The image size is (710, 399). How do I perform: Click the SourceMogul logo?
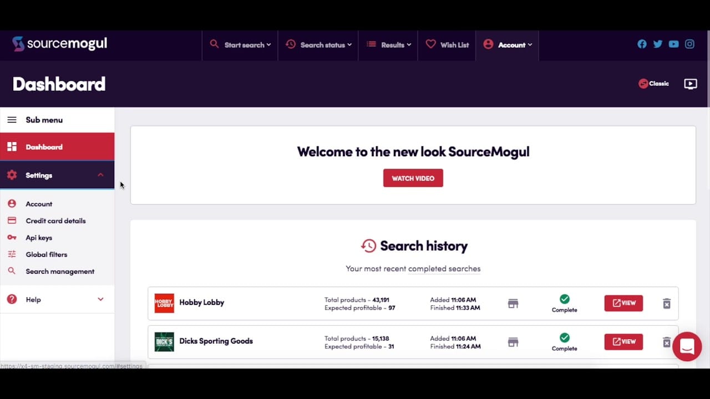(x=59, y=44)
